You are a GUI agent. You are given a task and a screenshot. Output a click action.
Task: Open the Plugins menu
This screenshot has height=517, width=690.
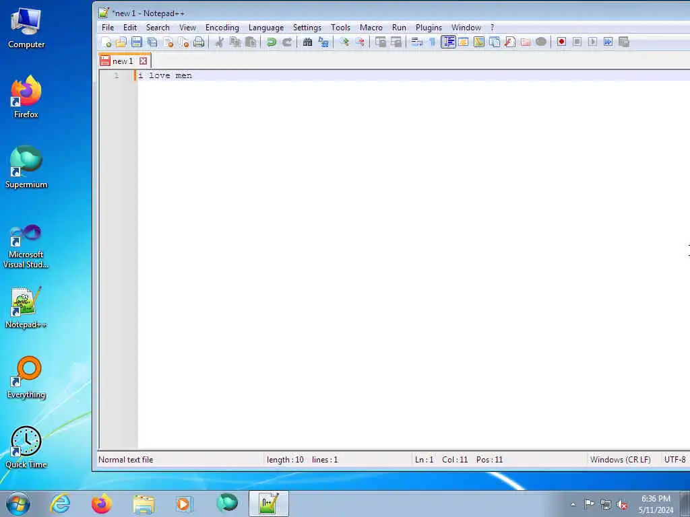pos(429,28)
